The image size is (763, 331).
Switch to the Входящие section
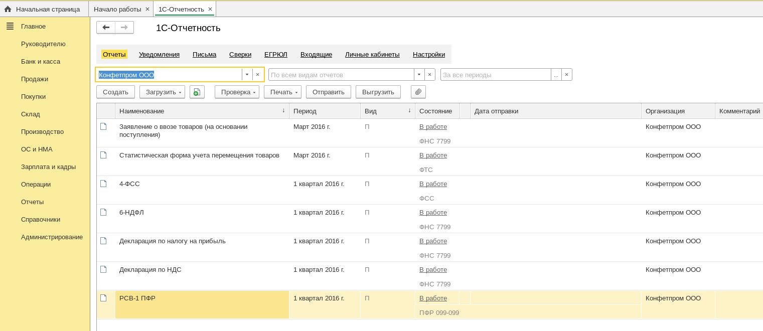pos(316,54)
